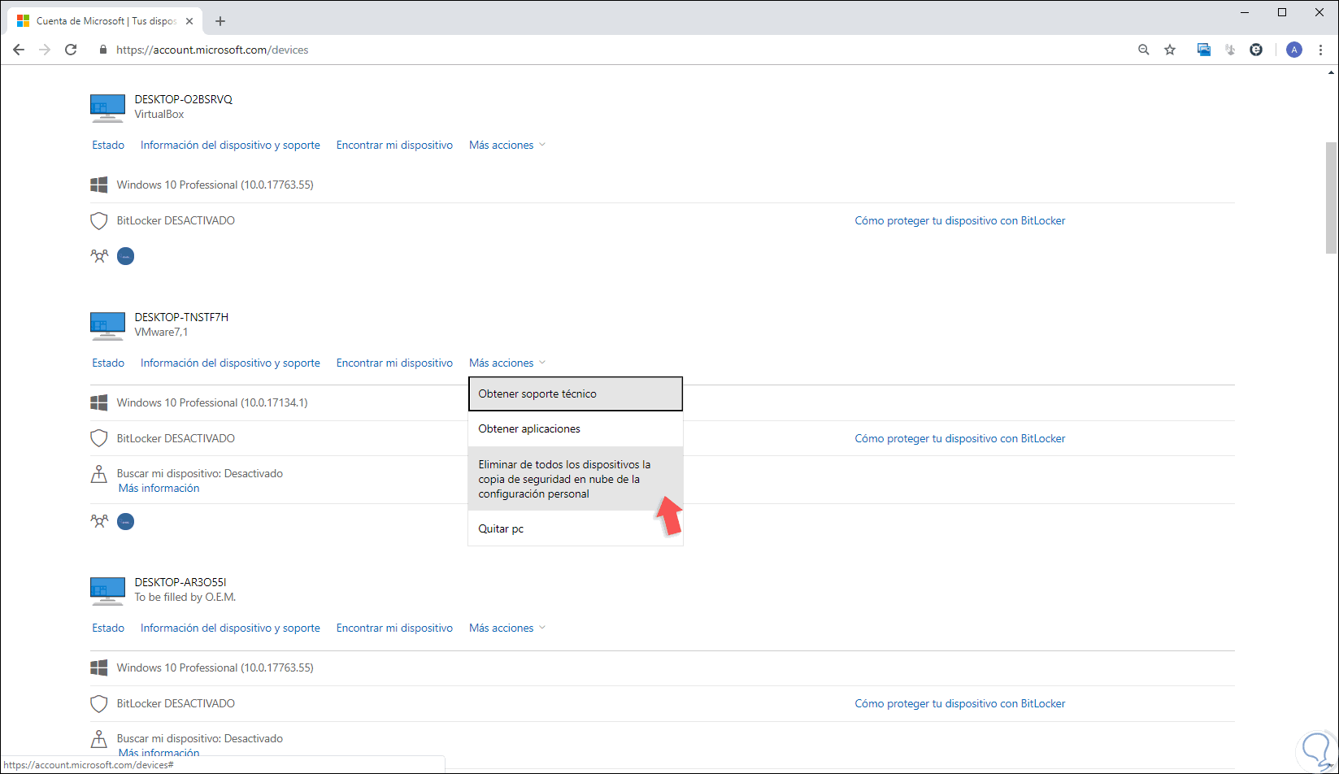
Task: Open Información del dispositivo y soporte for DESKTOP-O2BSRVQ
Action: coord(230,145)
